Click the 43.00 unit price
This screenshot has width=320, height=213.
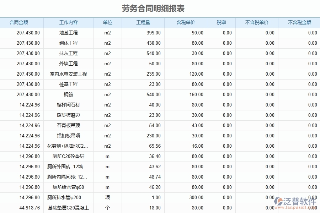coord(198,125)
